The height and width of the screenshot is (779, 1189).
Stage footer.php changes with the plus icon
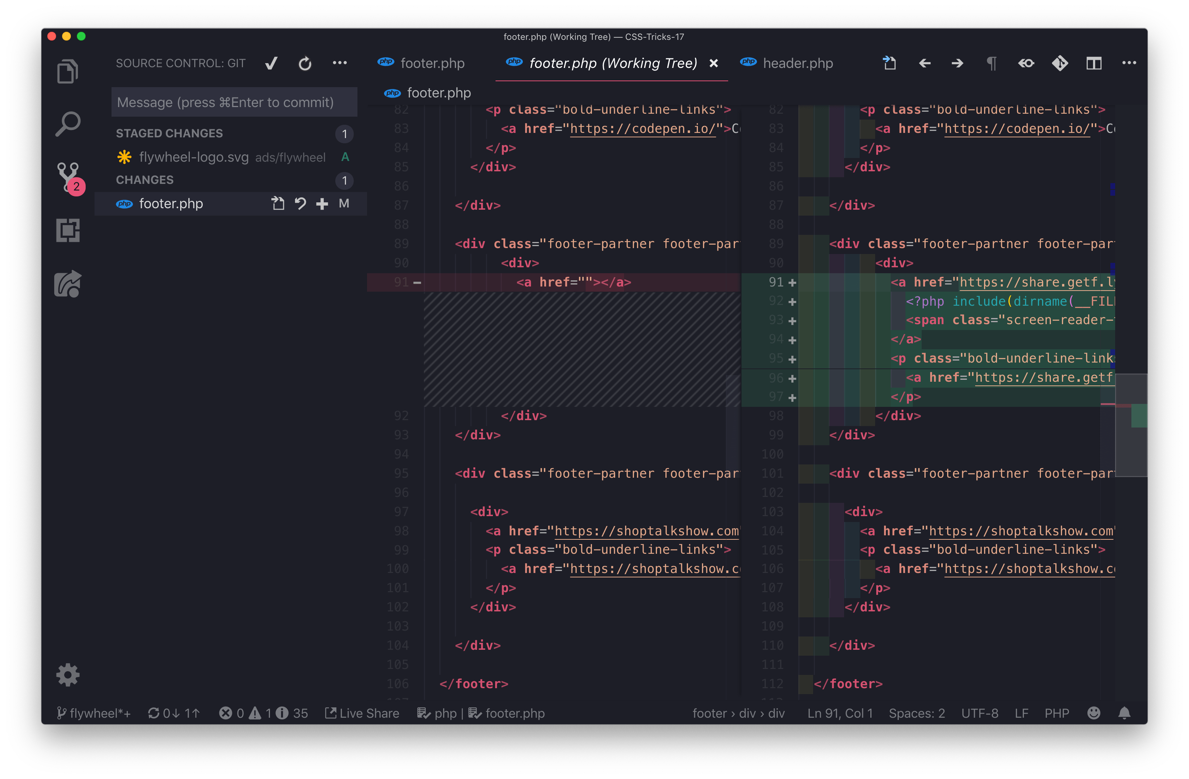tap(322, 204)
